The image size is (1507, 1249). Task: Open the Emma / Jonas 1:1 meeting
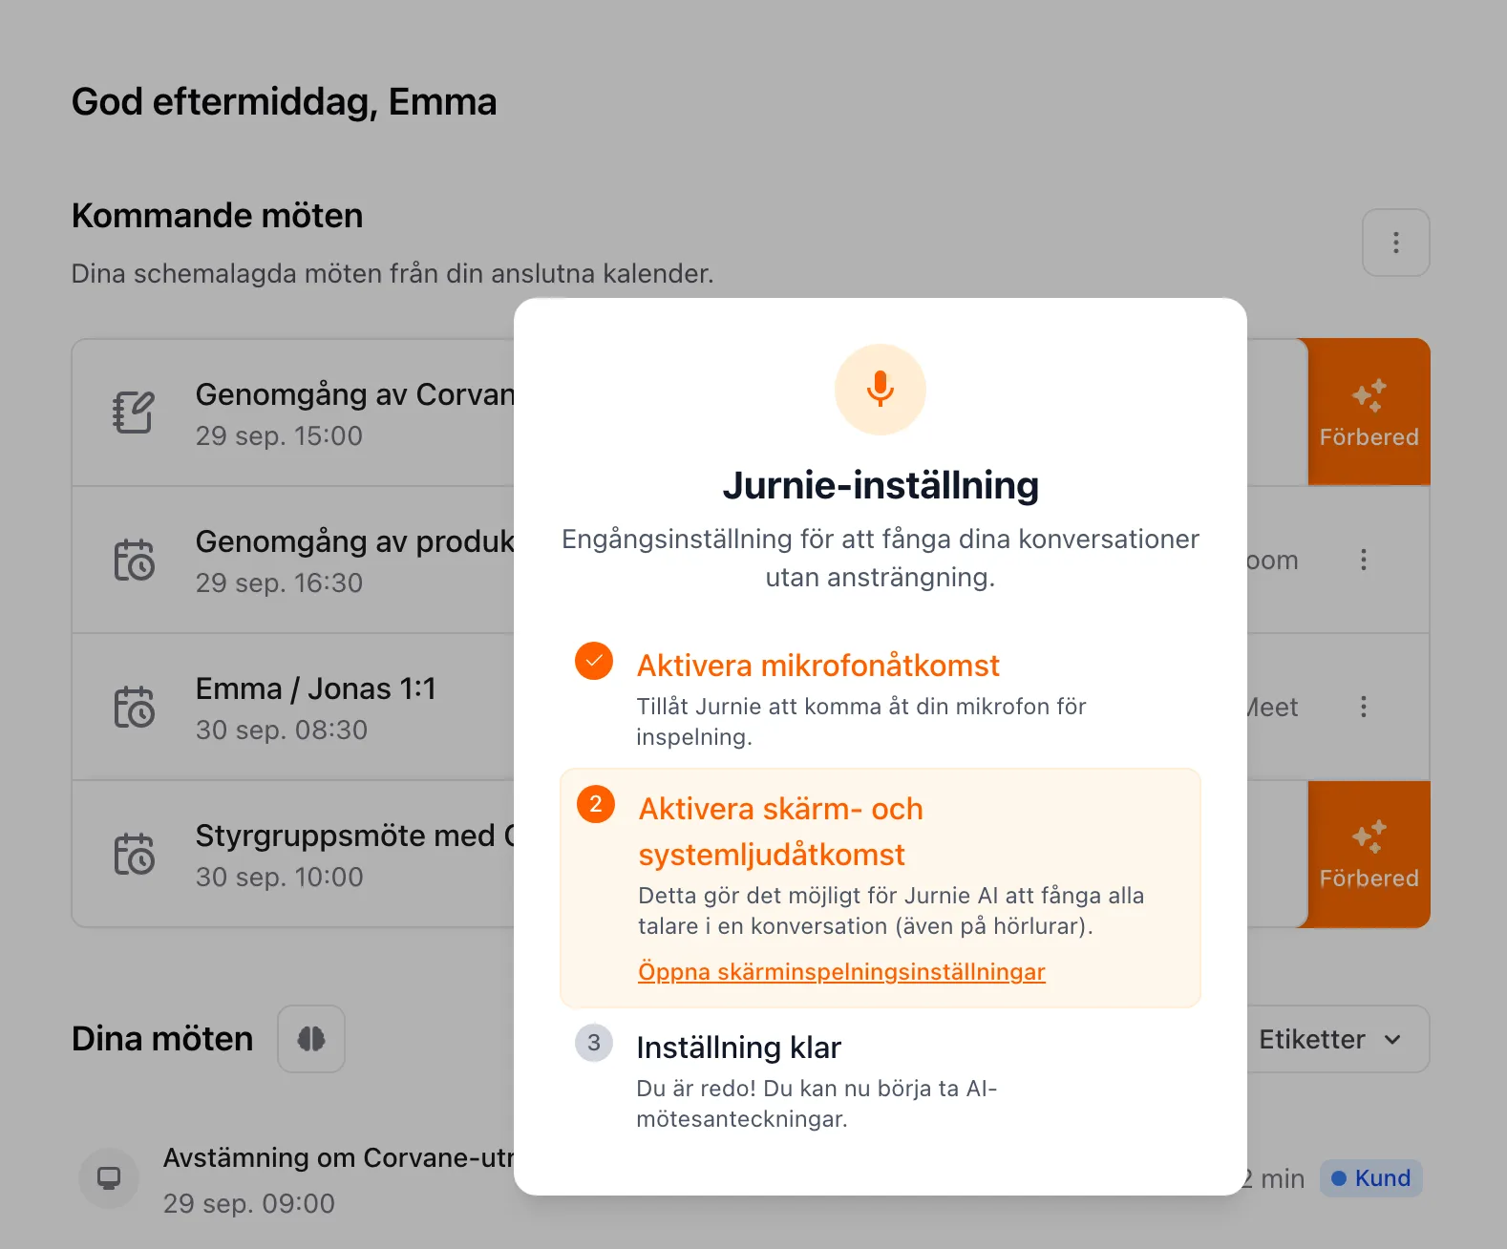pos(316,688)
